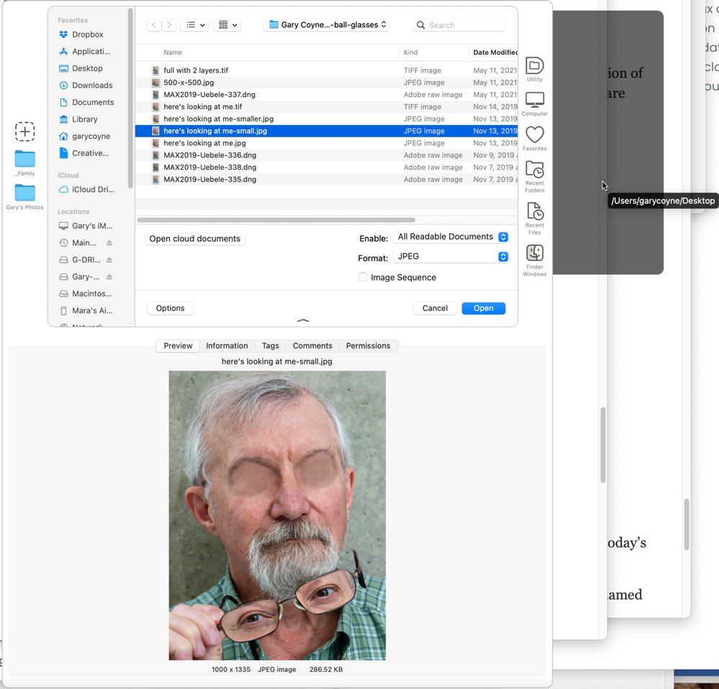Viewport: 719px width, 689px height.
Task: Click the add favorite plus icon
Action: (x=24, y=132)
